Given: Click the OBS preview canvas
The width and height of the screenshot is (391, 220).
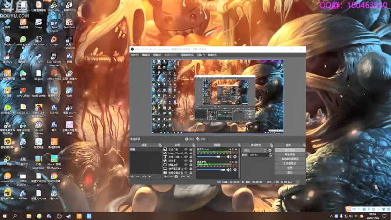Looking at the screenshot, I should point(217,96).
